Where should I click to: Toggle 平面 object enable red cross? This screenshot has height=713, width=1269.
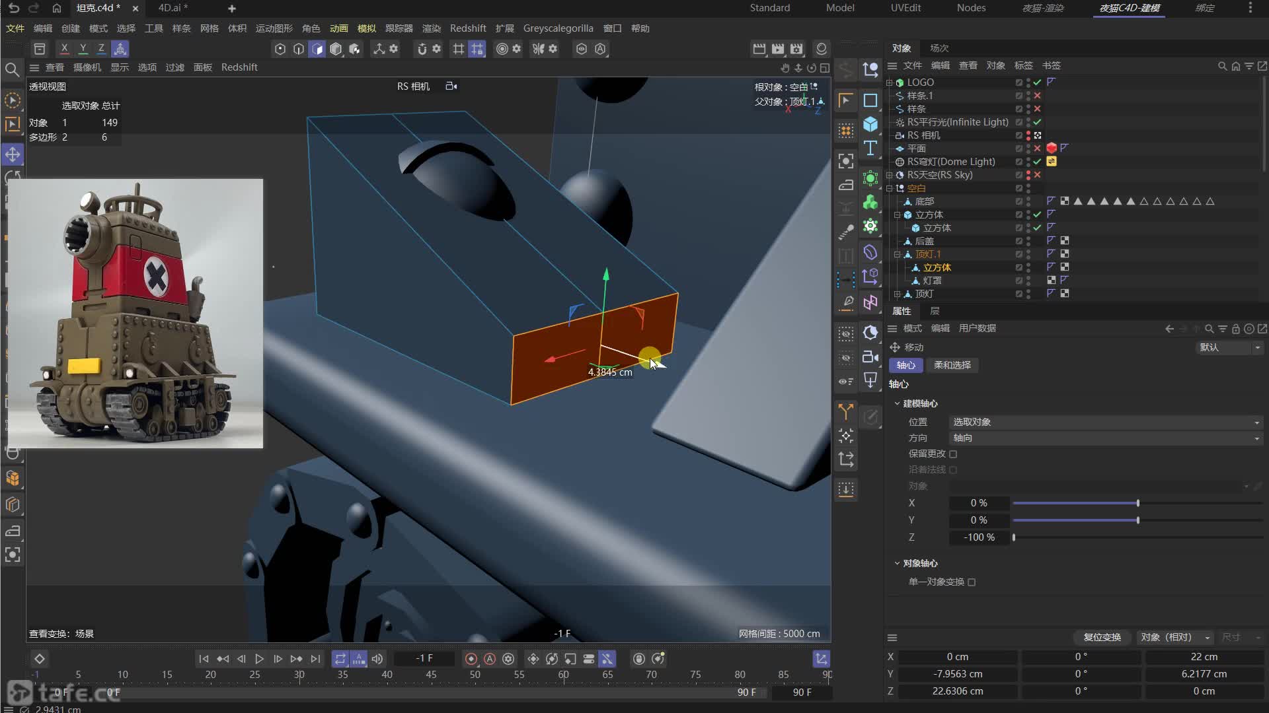(1038, 149)
